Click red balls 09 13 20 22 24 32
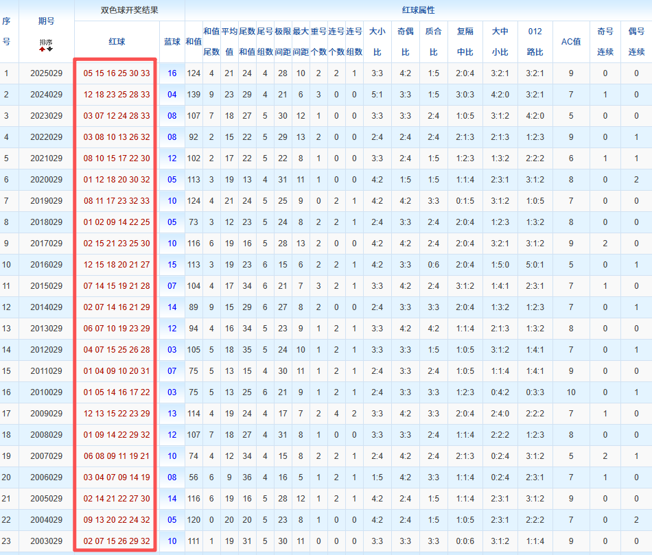 click(117, 520)
